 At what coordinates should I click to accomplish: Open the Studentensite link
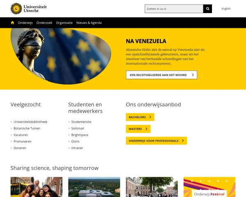click(81, 122)
